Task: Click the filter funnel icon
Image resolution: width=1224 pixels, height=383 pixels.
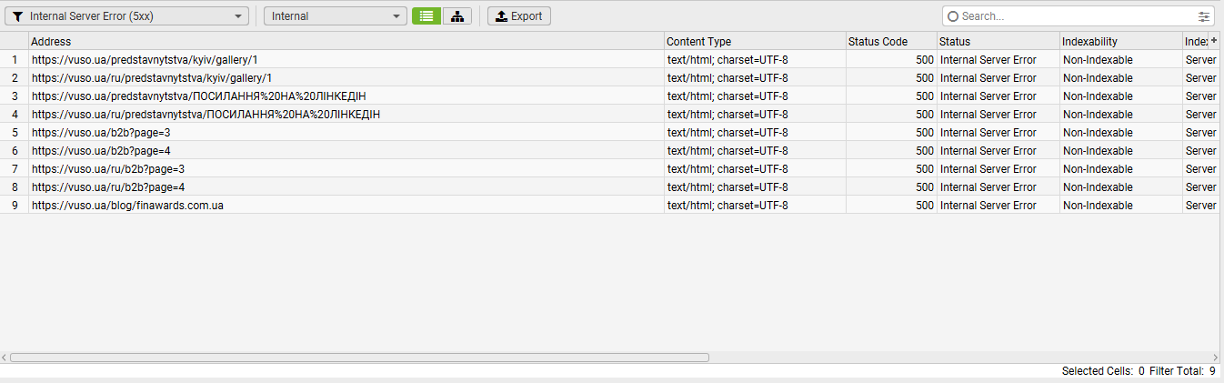Action: [17, 16]
